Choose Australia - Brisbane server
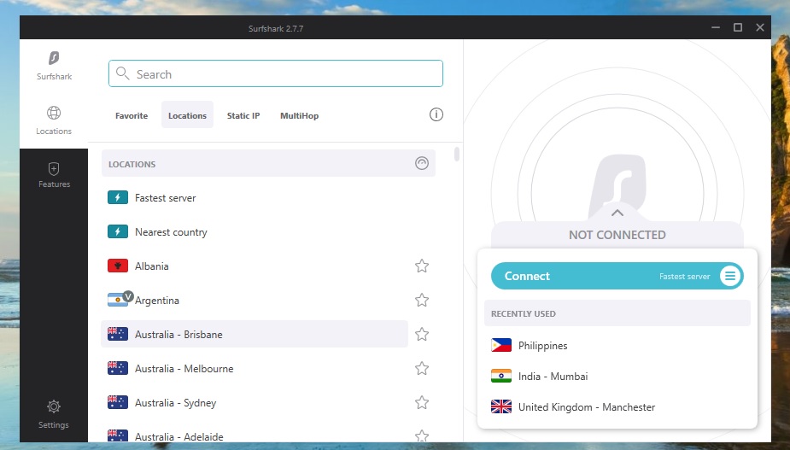 click(255, 334)
